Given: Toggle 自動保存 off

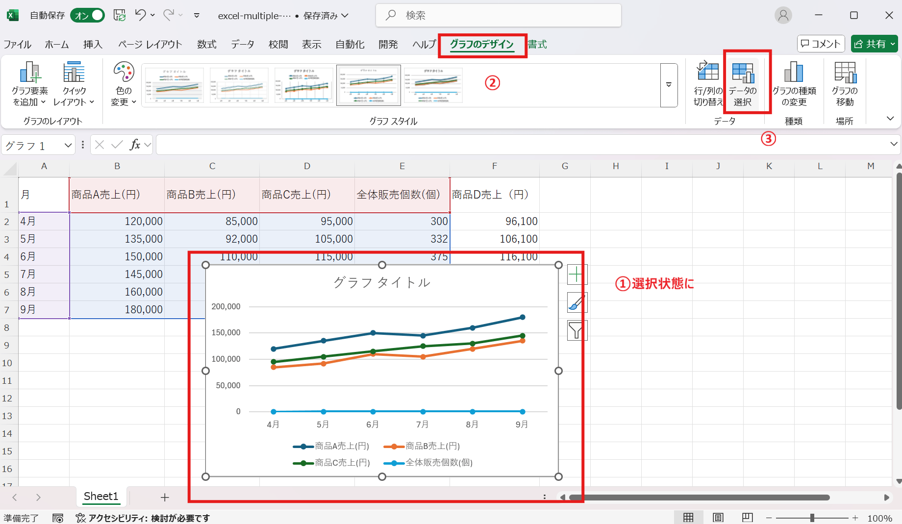Looking at the screenshot, I should pyautogui.click(x=87, y=15).
